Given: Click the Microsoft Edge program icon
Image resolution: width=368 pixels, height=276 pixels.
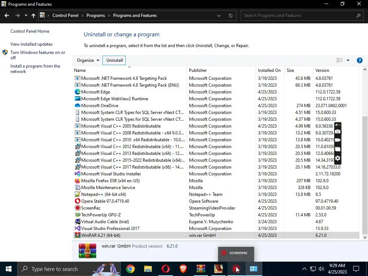Looking at the screenshot, I should [x=77, y=92].
